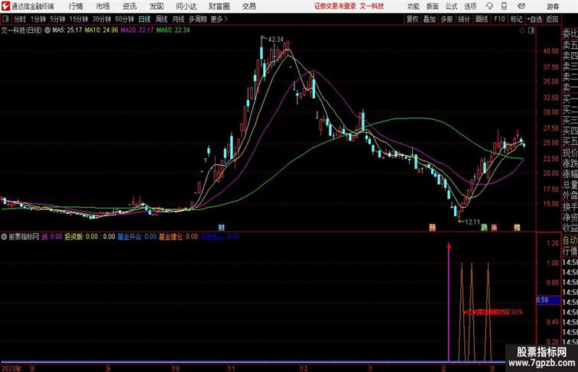Click the 跌 marker at chart bottom

(484, 228)
